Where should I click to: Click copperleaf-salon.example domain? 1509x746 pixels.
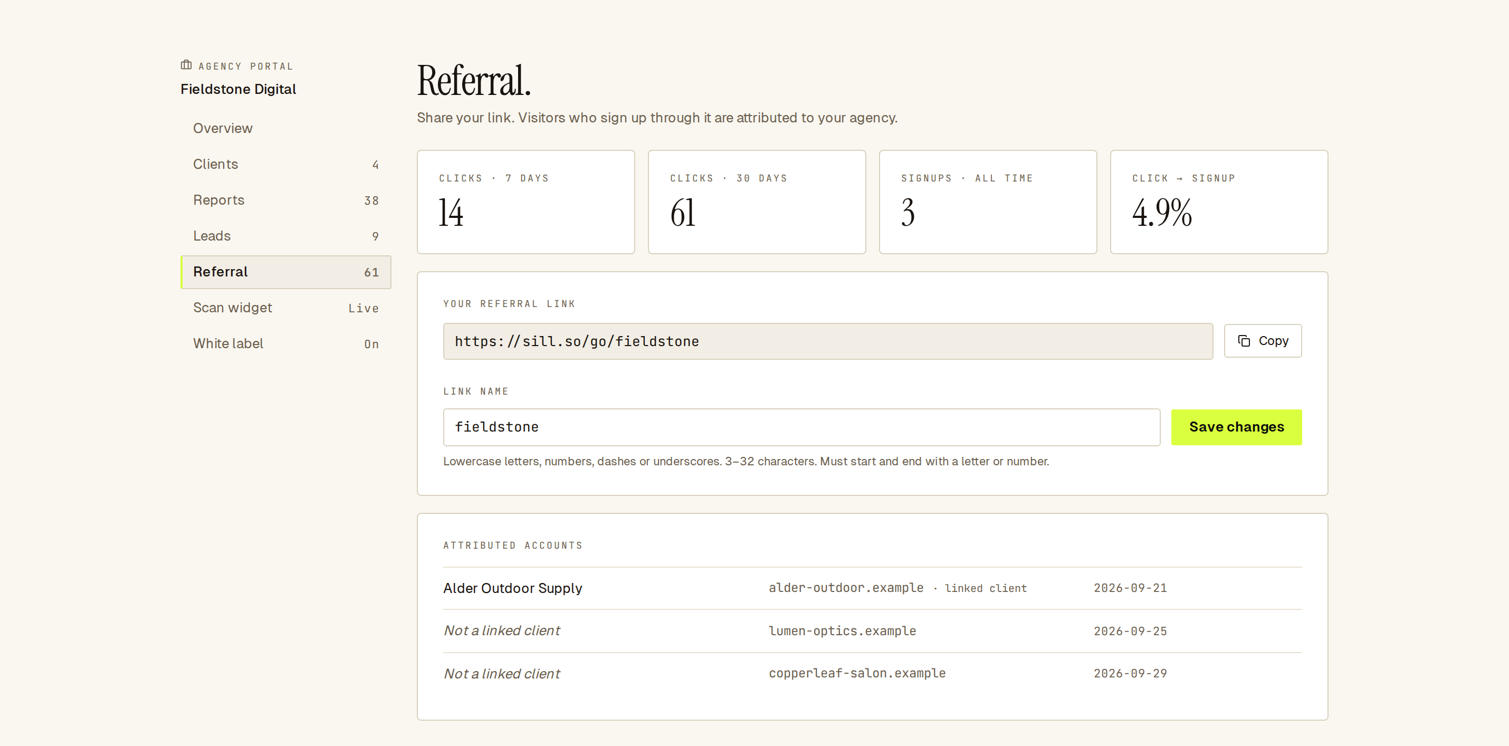coord(857,673)
